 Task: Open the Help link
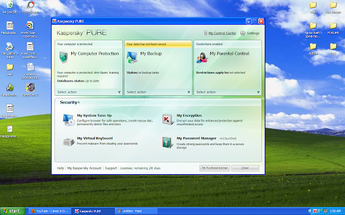pos(60,168)
